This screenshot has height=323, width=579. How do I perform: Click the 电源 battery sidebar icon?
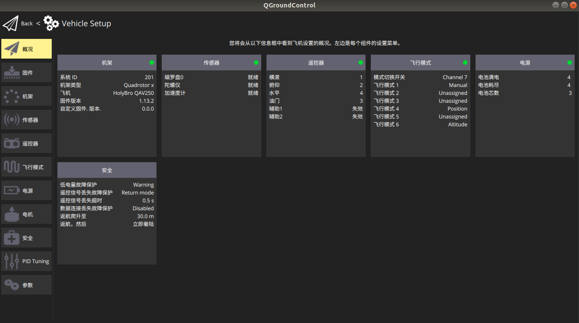[12, 191]
